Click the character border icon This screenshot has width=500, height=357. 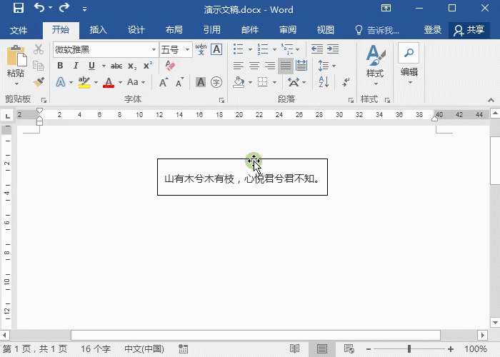tap(216, 49)
